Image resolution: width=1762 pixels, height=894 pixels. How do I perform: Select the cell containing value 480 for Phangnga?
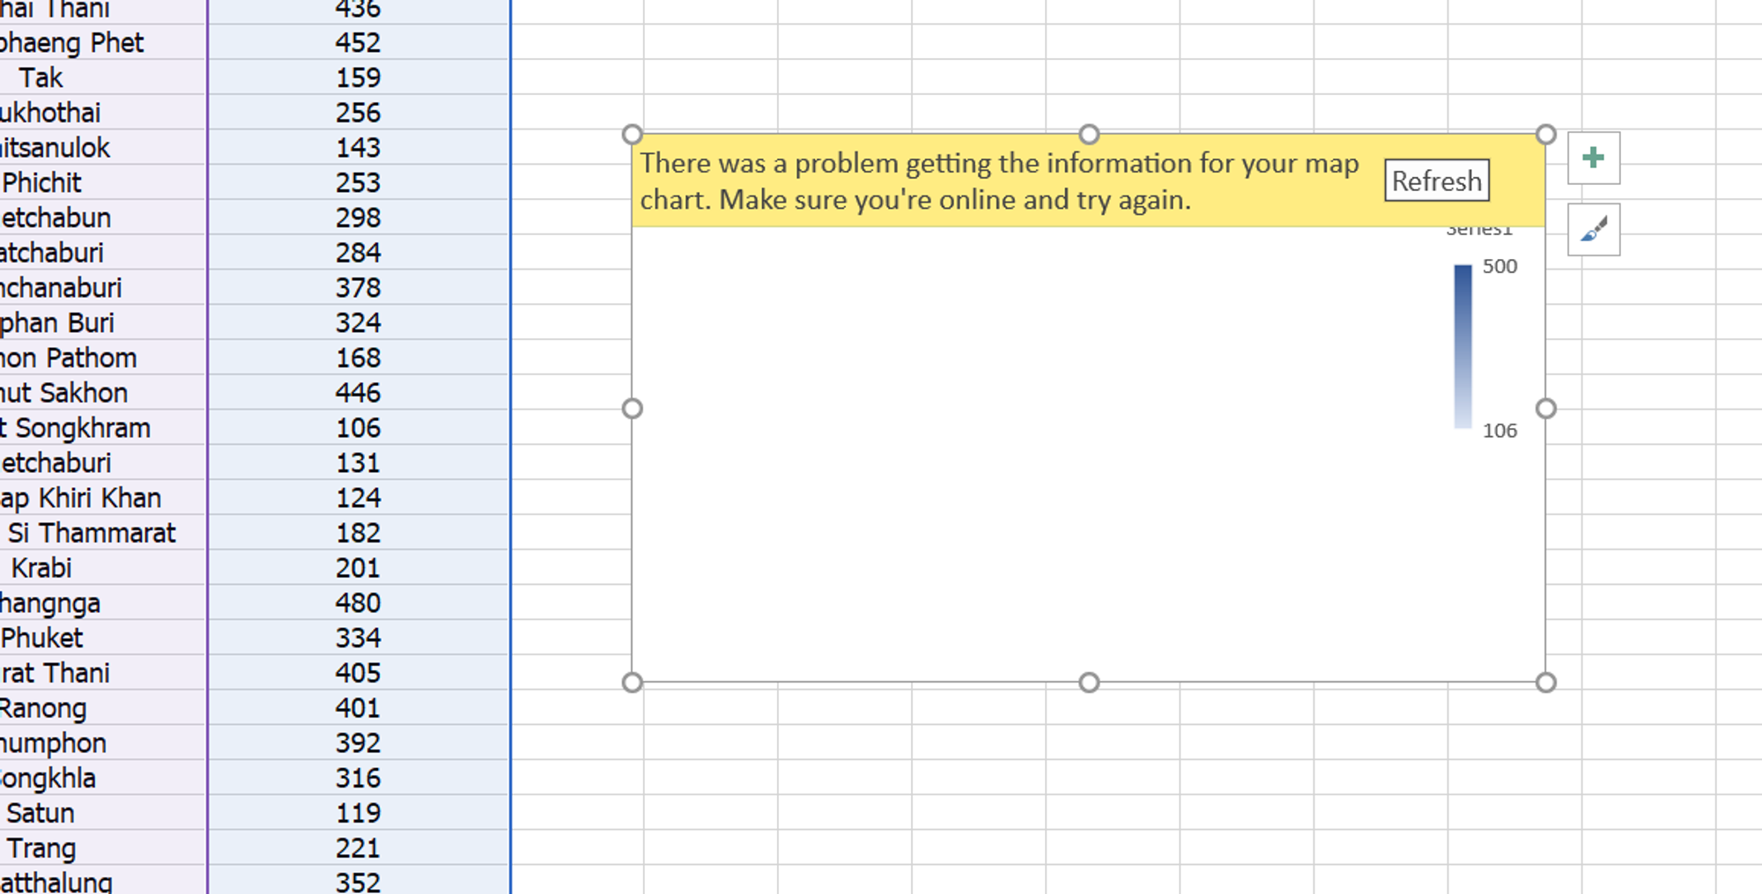click(357, 602)
